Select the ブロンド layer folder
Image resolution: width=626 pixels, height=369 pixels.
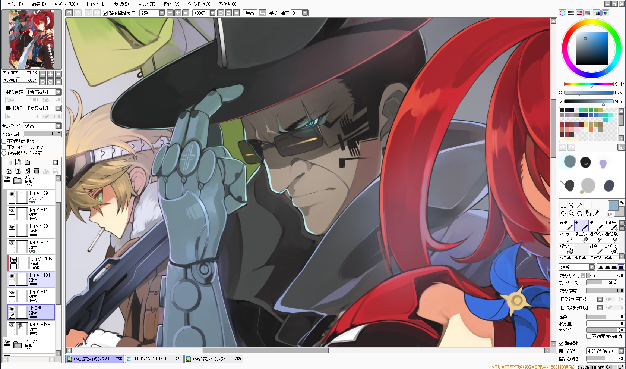29,345
